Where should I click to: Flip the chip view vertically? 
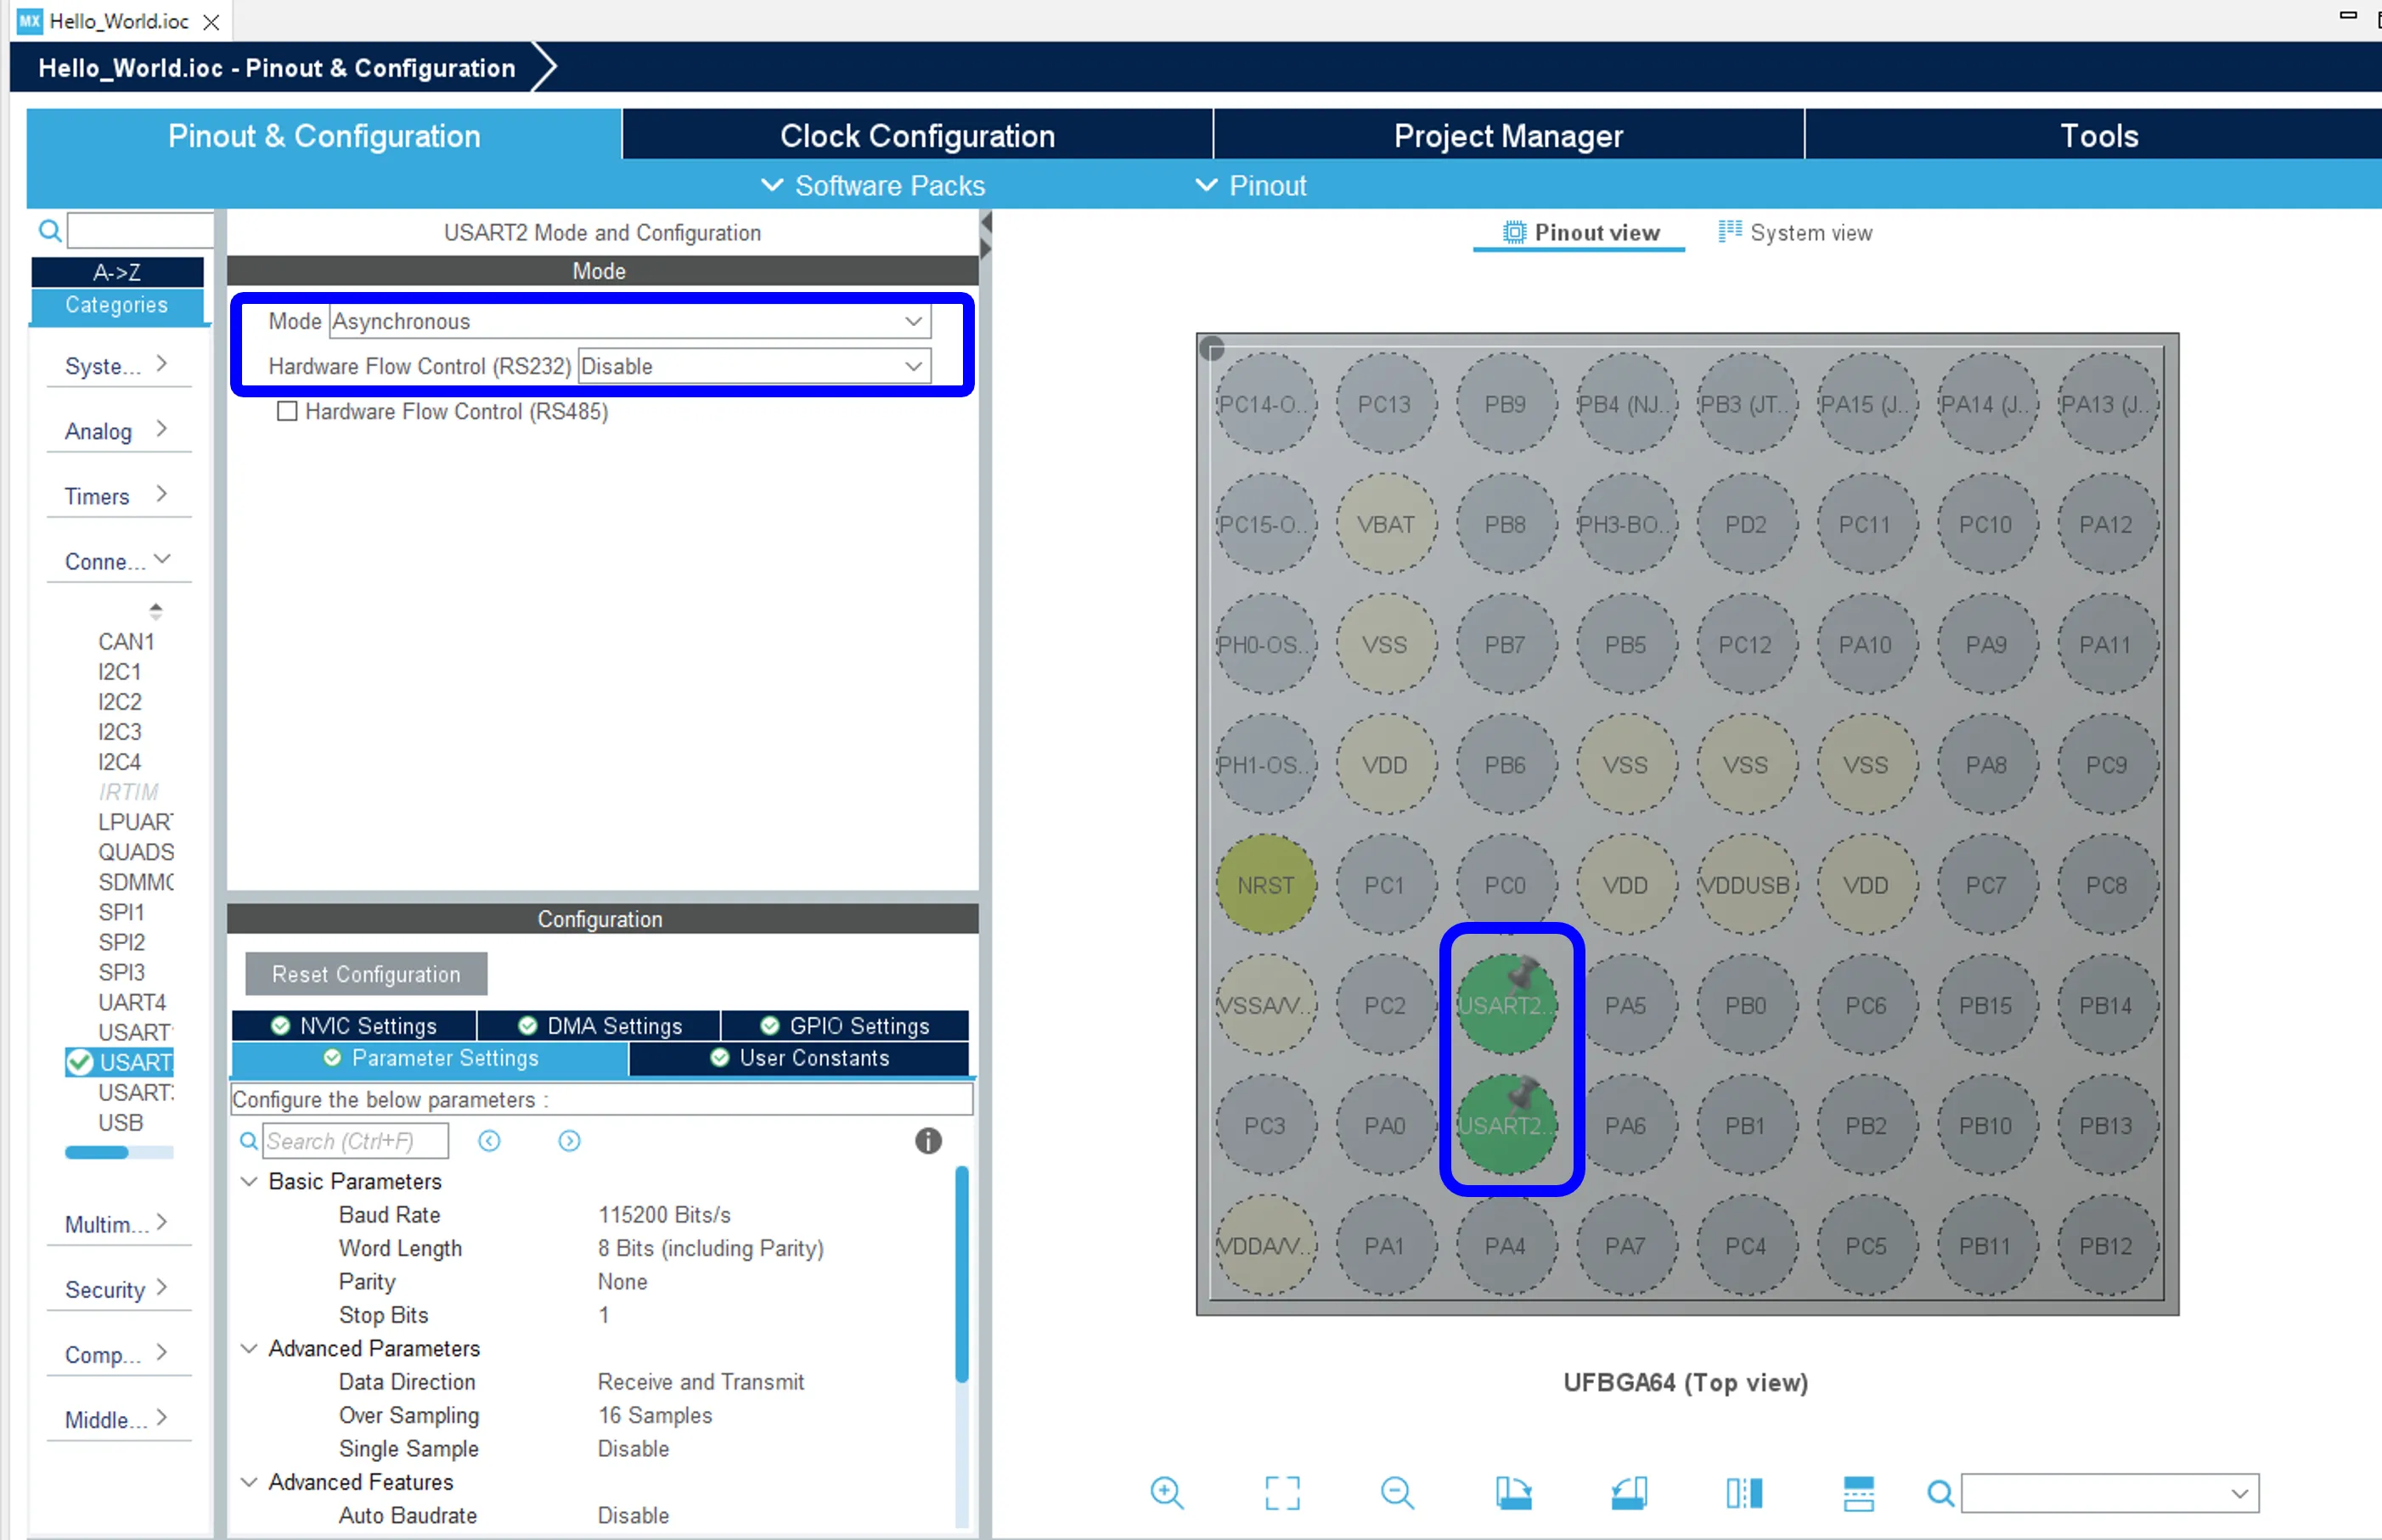1858,1493
